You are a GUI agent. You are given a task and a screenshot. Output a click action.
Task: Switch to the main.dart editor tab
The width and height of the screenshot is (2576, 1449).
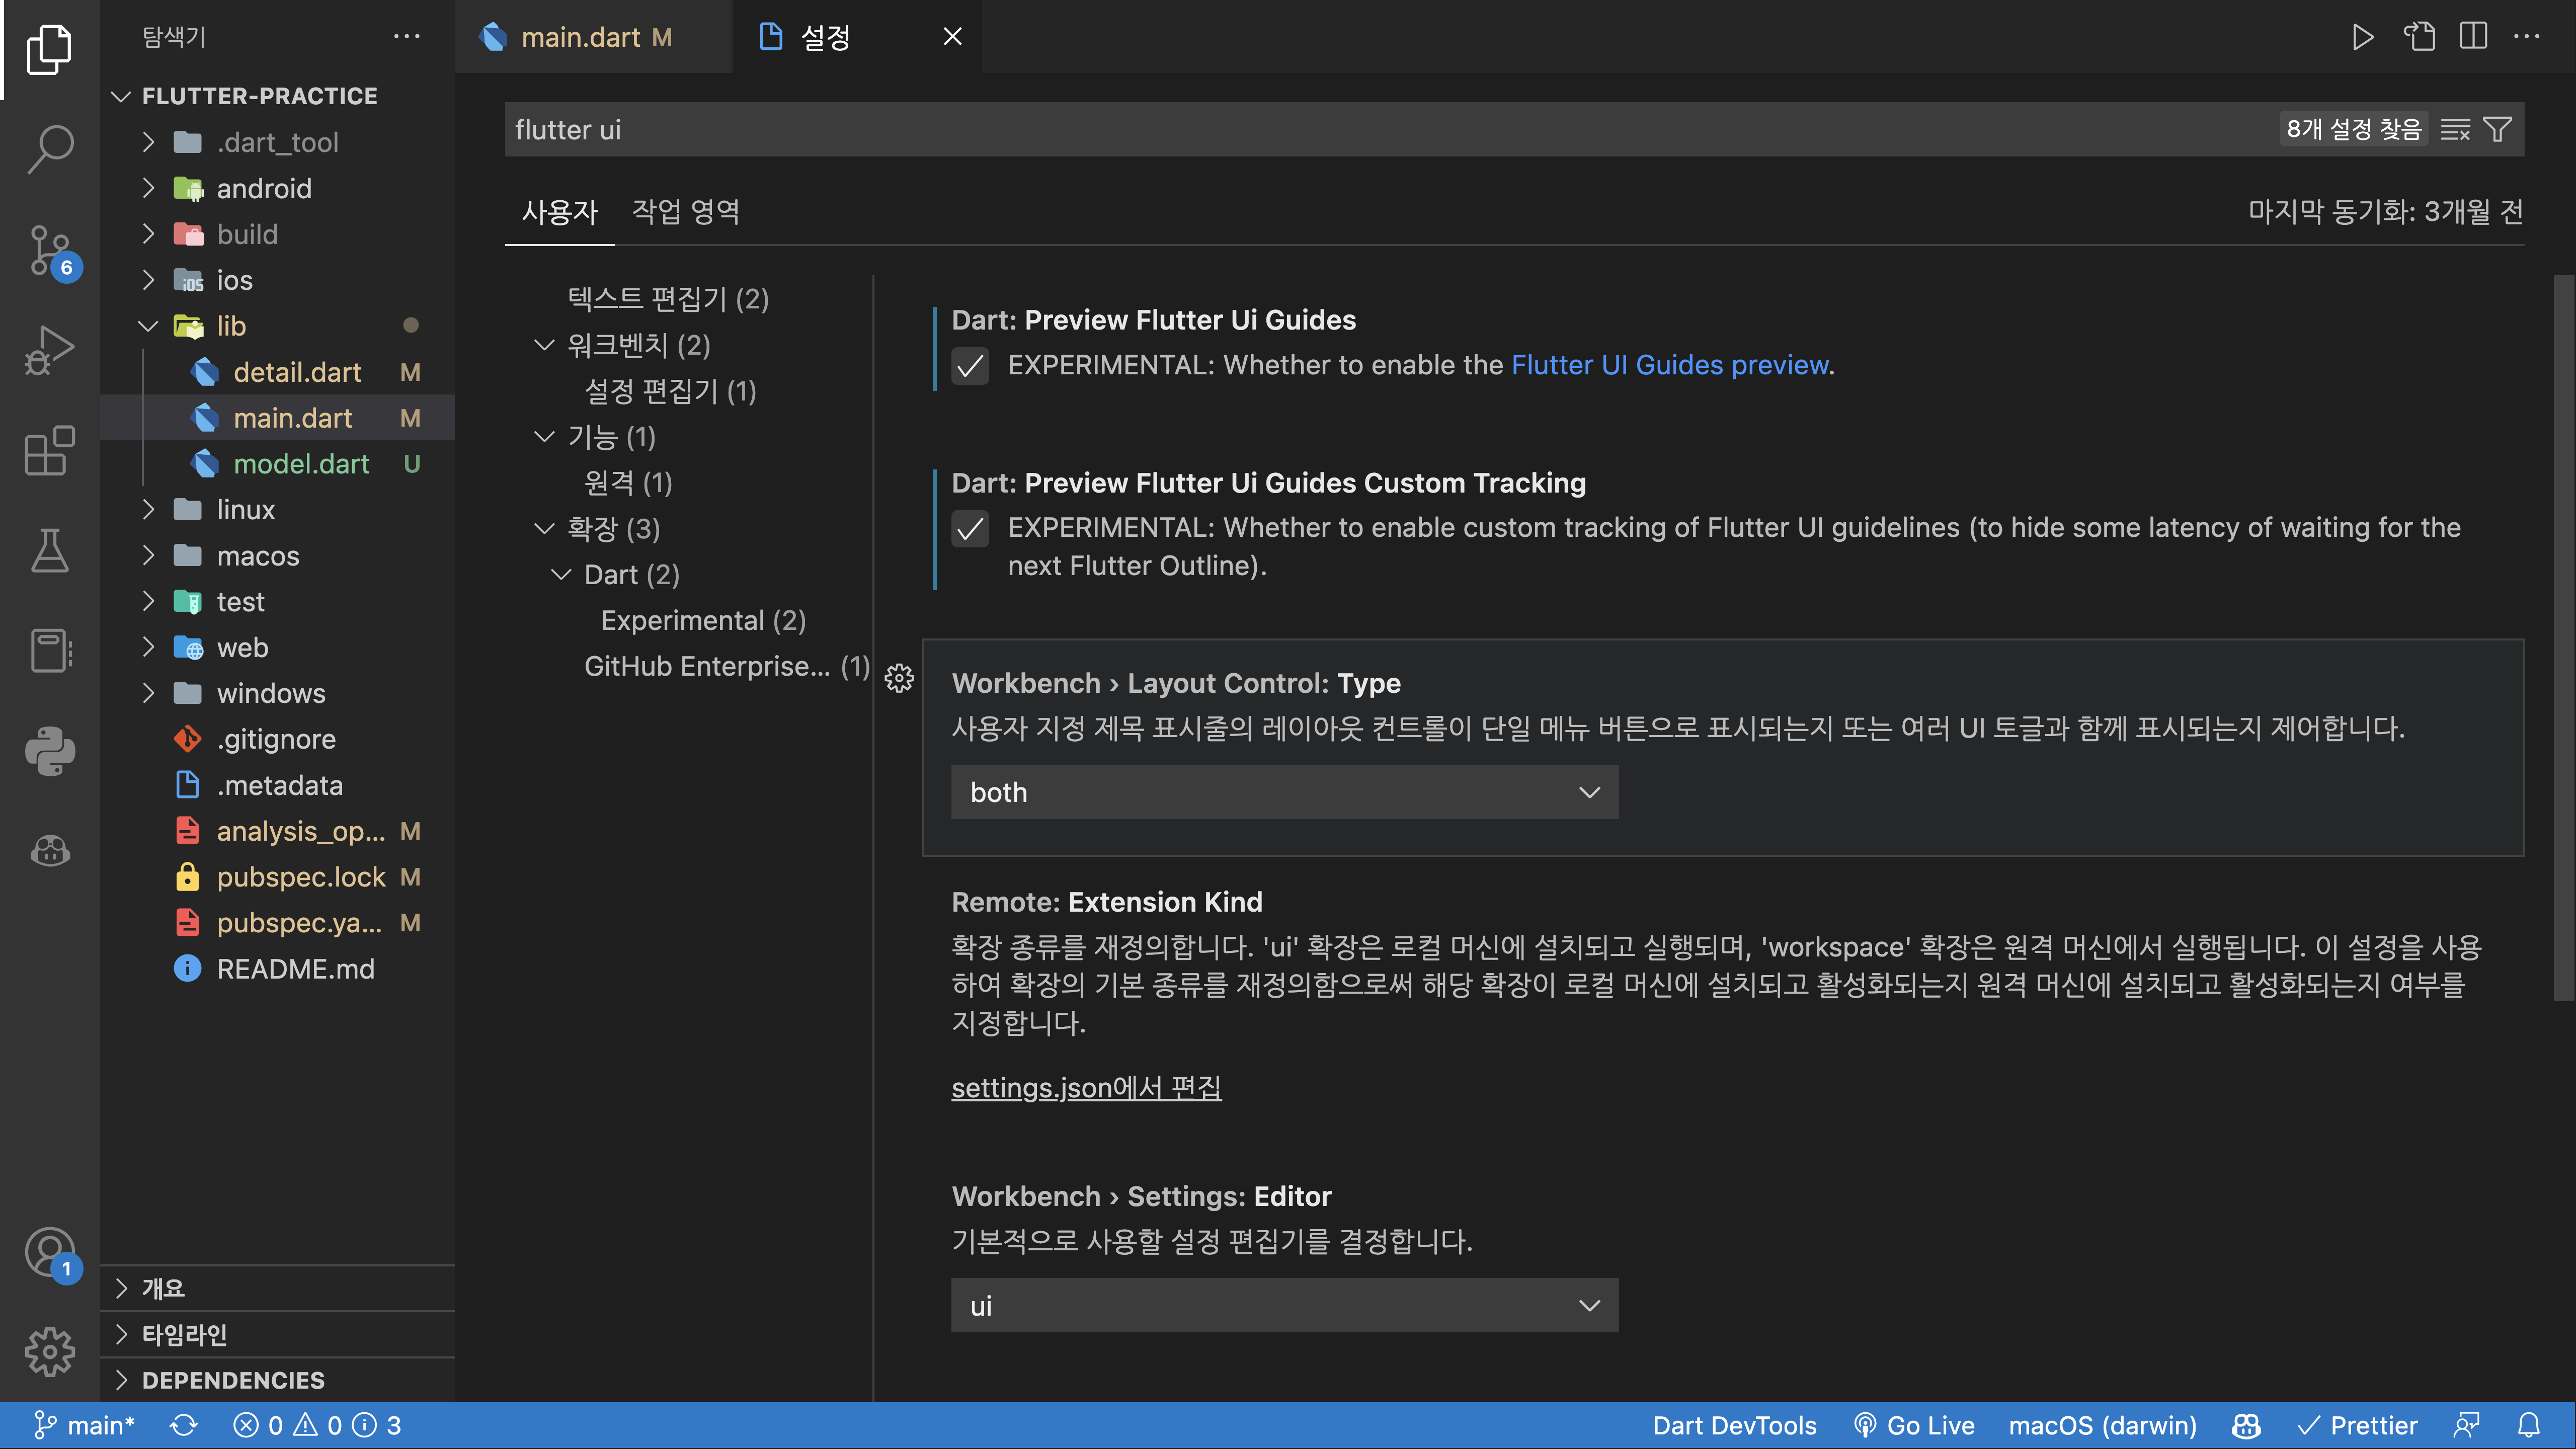(x=580, y=37)
